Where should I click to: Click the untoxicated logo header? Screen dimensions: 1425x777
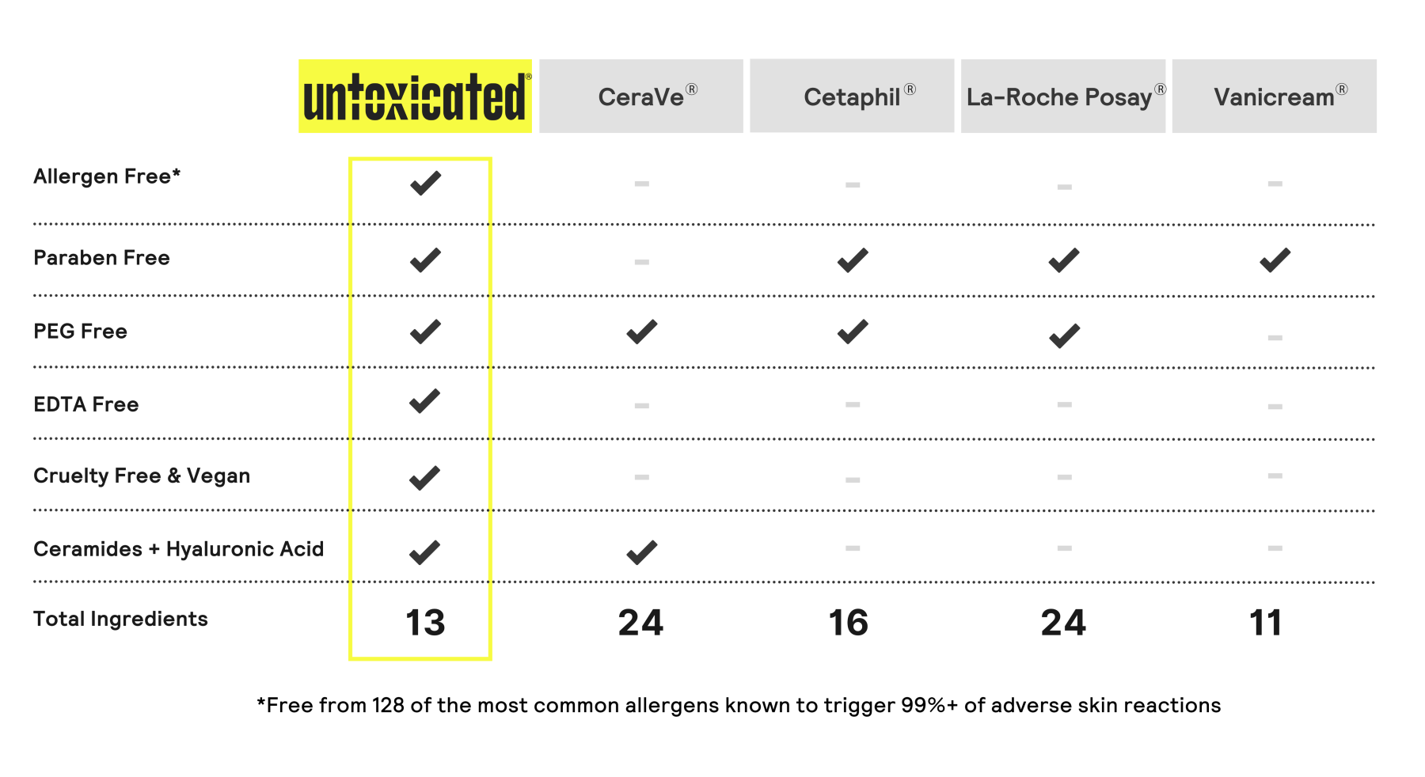[x=415, y=97]
